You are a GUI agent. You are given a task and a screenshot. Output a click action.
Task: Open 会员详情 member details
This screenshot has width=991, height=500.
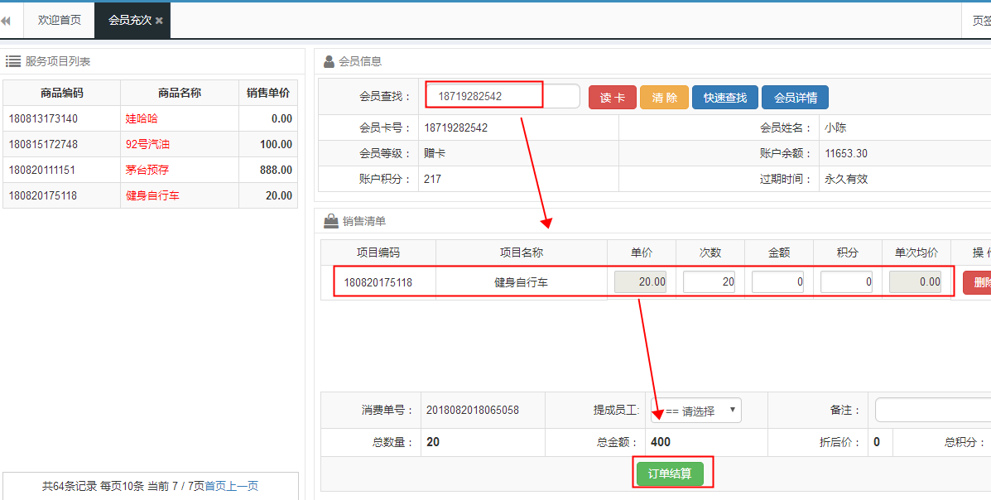795,98
